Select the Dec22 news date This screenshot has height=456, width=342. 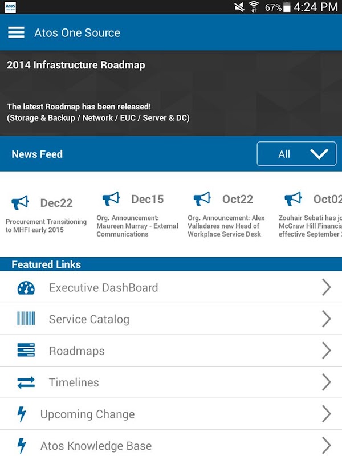pos(56,203)
